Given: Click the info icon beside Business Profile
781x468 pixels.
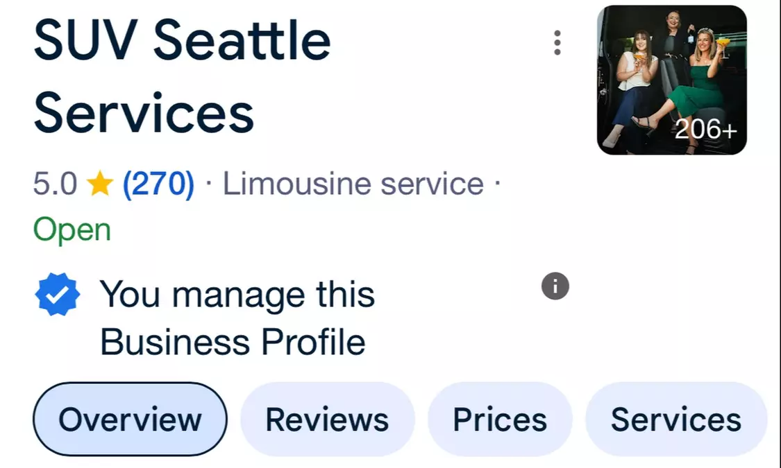Looking at the screenshot, I should pyautogui.click(x=555, y=286).
